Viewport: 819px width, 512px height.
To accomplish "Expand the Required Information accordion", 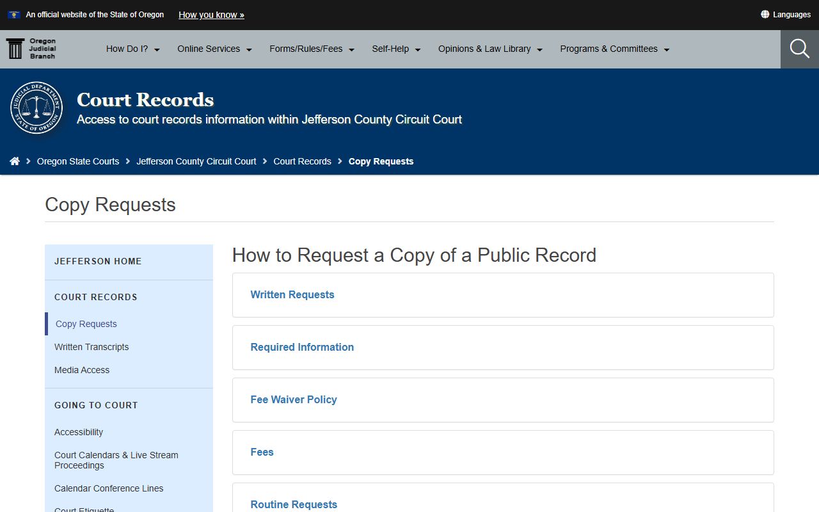I will pos(503,348).
